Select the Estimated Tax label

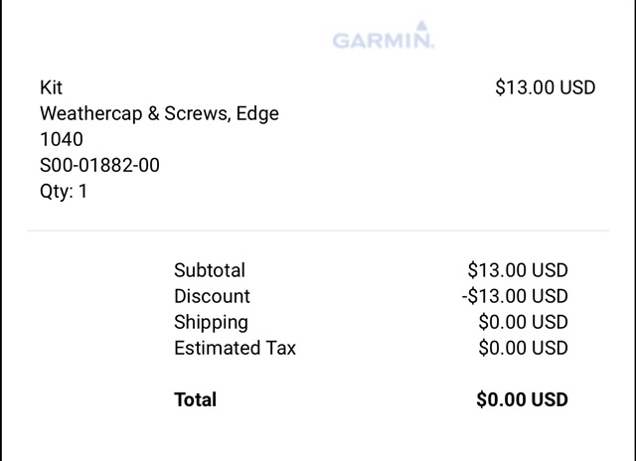point(236,349)
